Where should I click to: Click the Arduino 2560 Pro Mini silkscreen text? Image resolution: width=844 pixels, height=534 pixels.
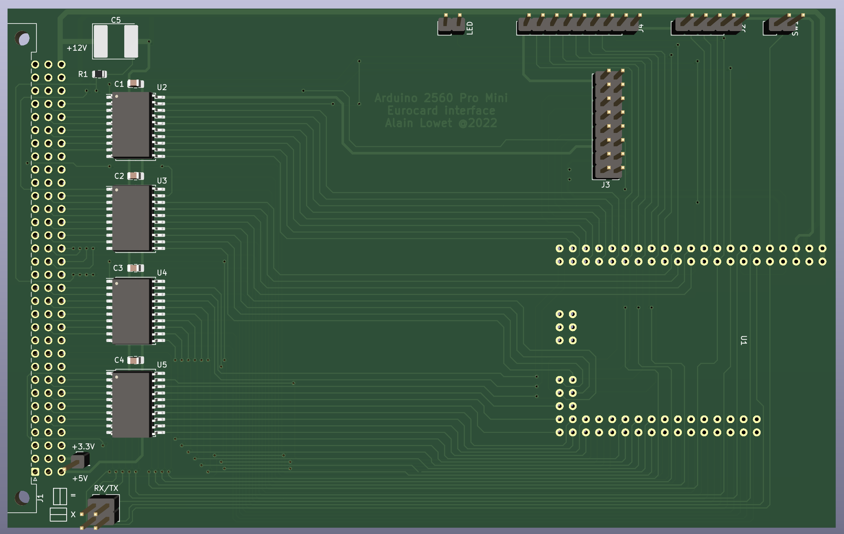[441, 97]
